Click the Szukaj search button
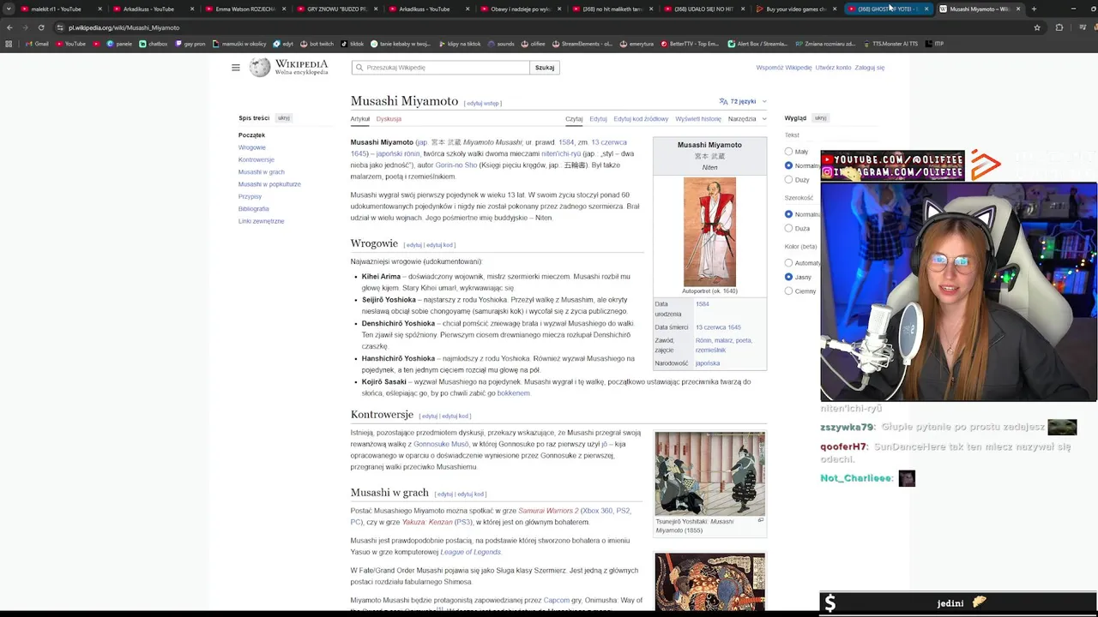1098x617 pixels. [x=545, y=68]
